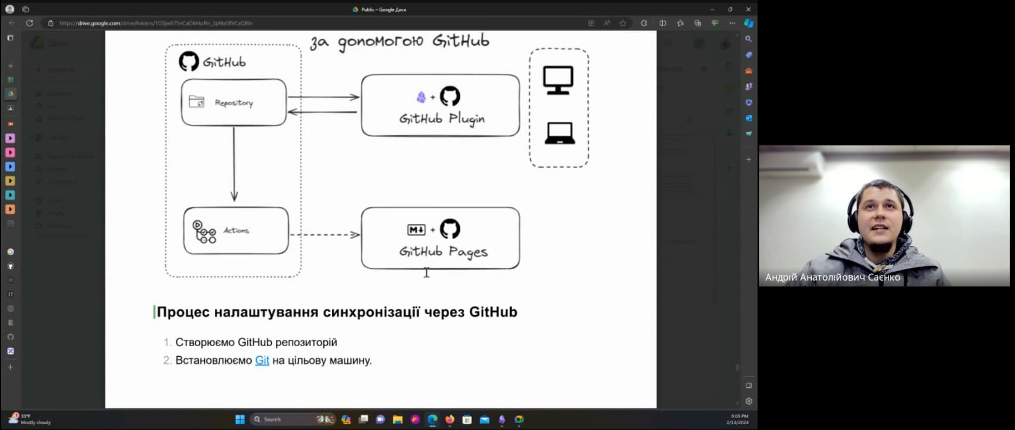Click the webcam video of Андрій Анатолійович Саєнко
The height and width of the screenshot is (430, 1015).
884,216
